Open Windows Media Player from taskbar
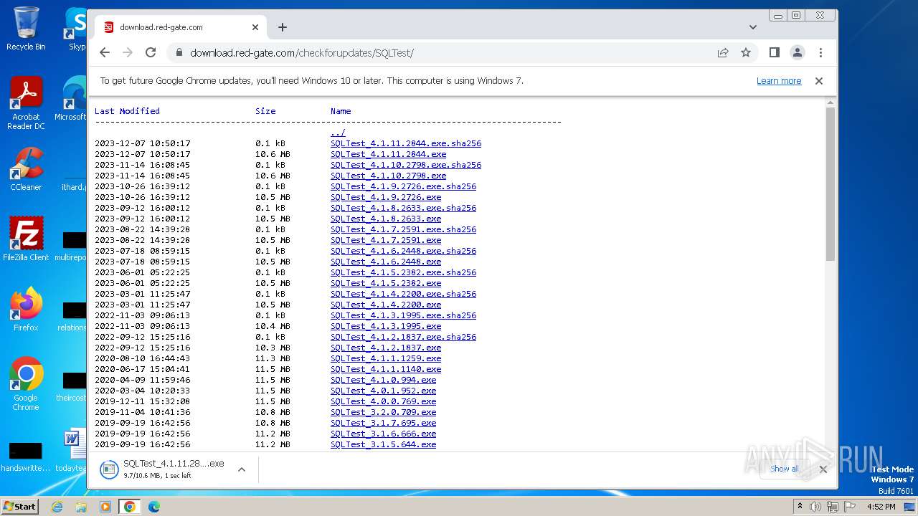The image size is (918, 516). click(x=105, y=507)
